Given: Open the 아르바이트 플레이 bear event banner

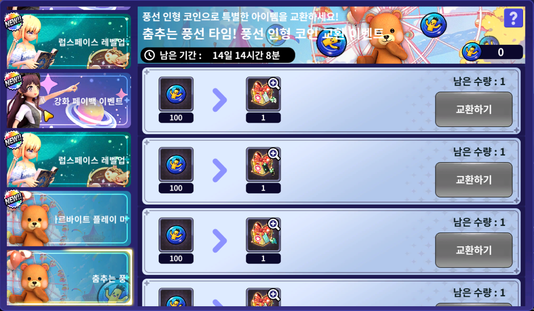Looking at the screenshot, I should coord(69,219).
